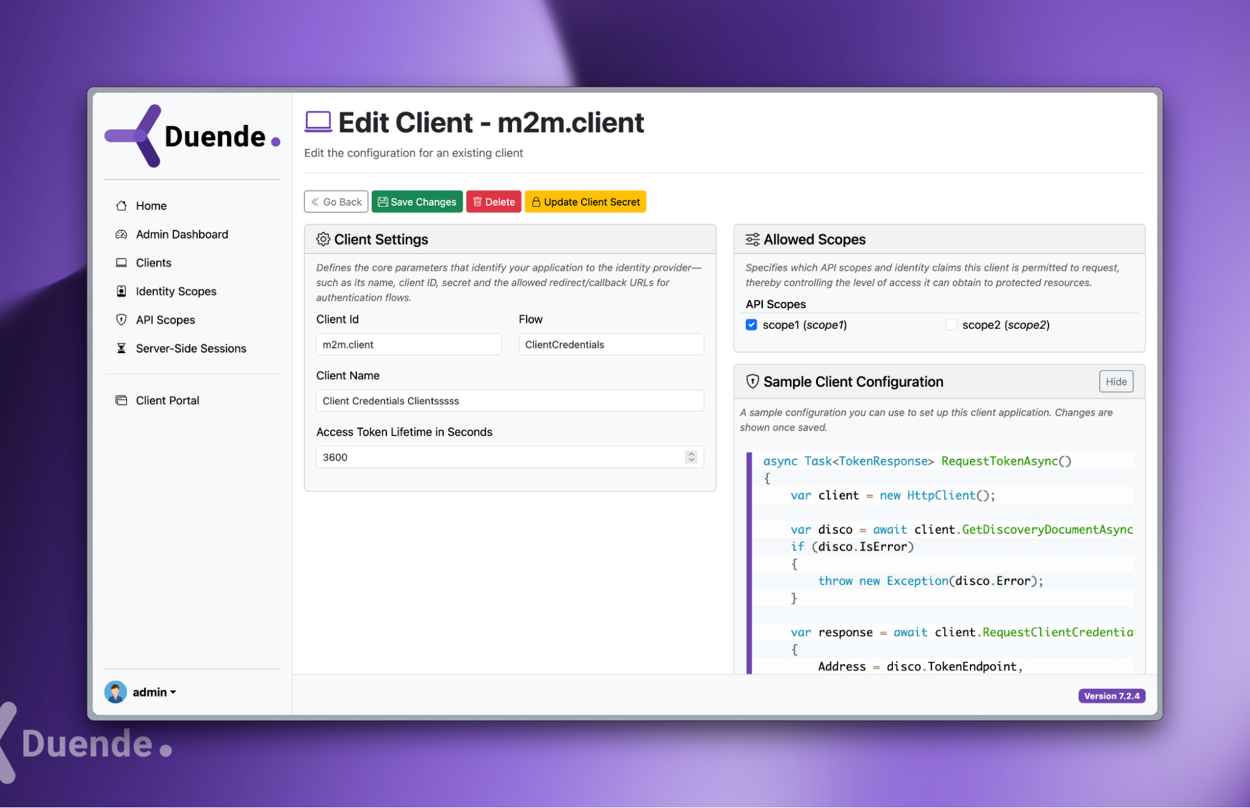Click the throw new Exception code line
The width and height of the screenshot is (1250, 808).
tap(930, 581)
